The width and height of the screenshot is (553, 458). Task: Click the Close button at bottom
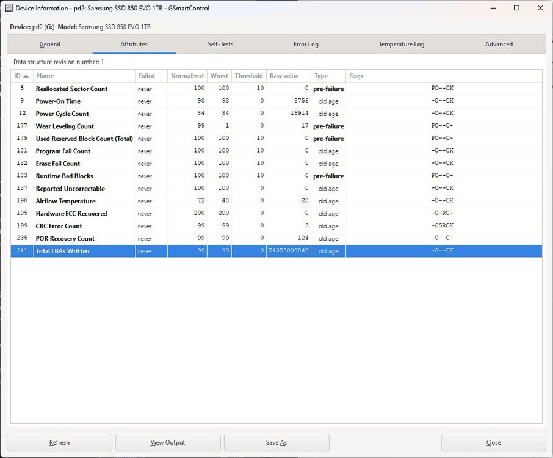493,443
